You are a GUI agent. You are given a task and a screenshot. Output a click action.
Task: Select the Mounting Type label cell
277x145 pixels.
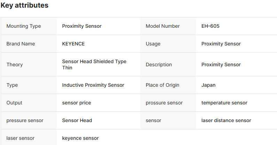[24, 26]
